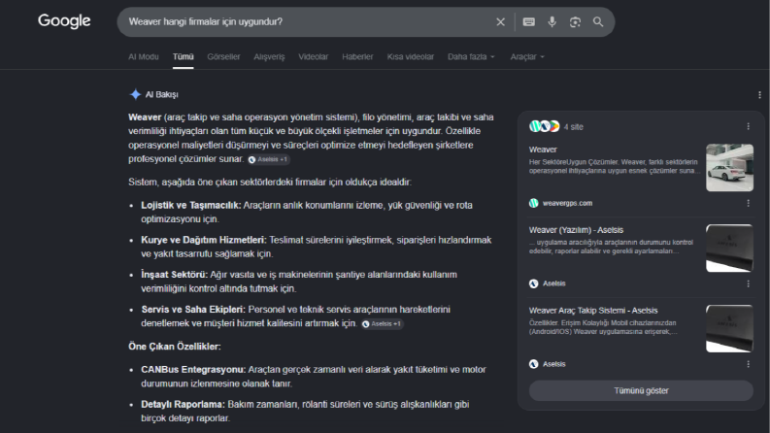
Task: Click into the search query field
Action: [305, 22]
